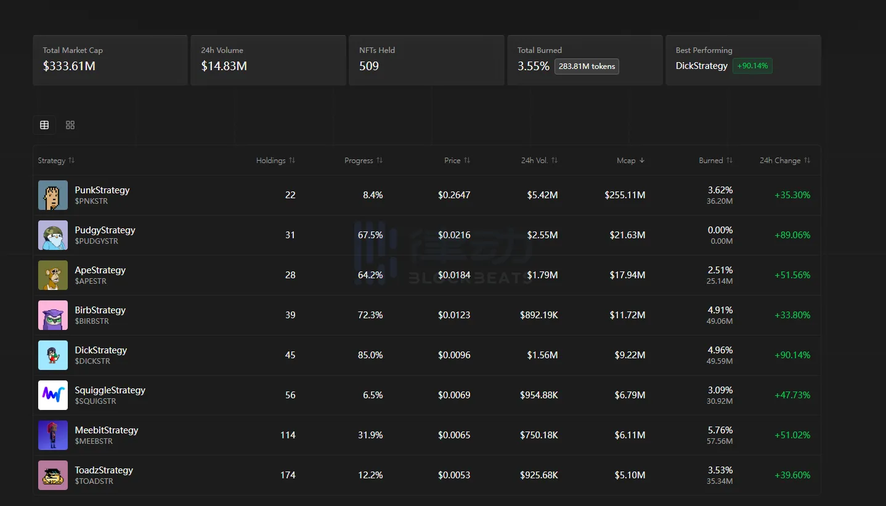This screenshot has height=506, width=886.
Task: Click the +90.14% best performing badge
Action: click(752, 66)
